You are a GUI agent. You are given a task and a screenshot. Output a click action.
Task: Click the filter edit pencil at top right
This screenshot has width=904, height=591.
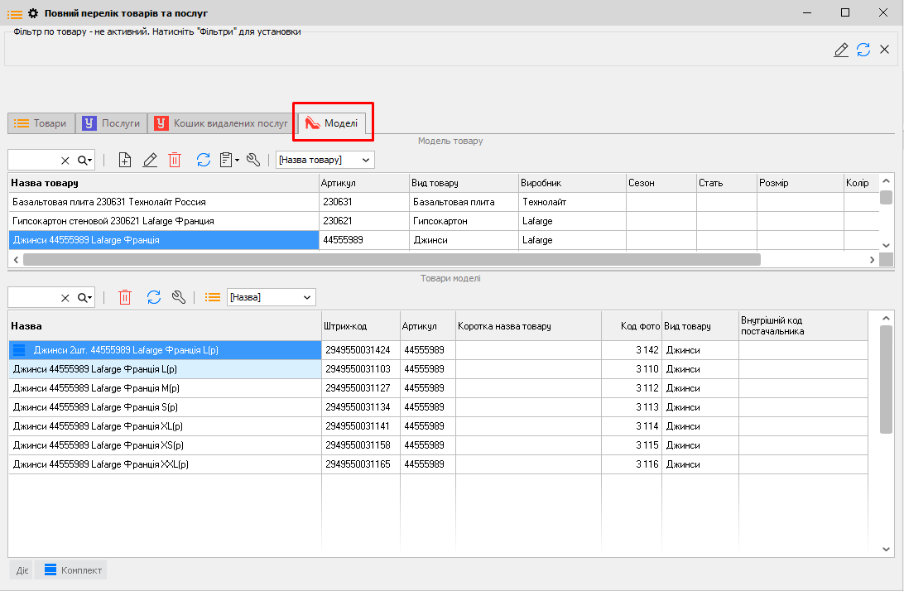point(841,50)
